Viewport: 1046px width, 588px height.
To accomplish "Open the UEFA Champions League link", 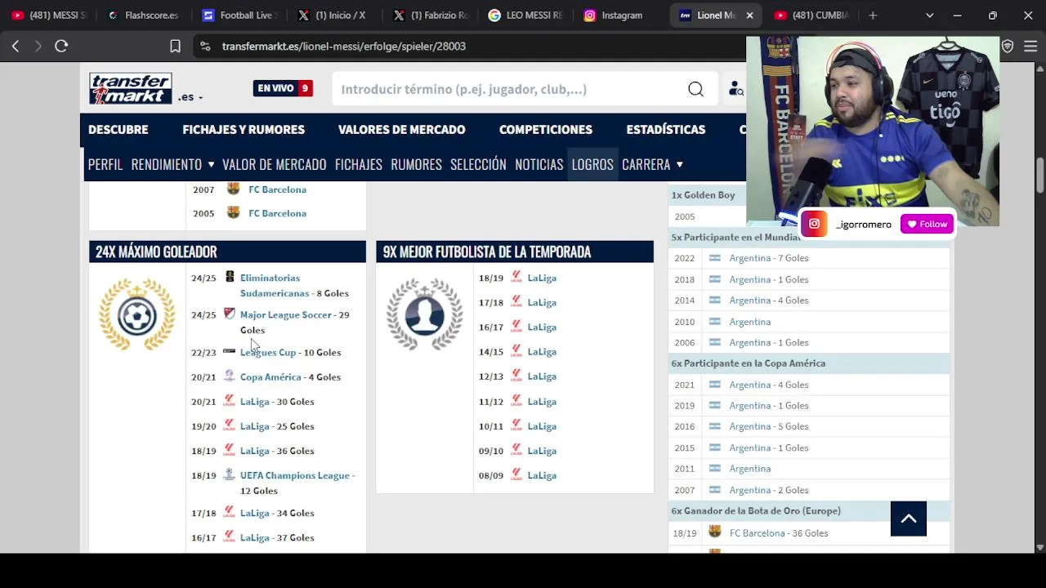I will click(x=295, y=475).
